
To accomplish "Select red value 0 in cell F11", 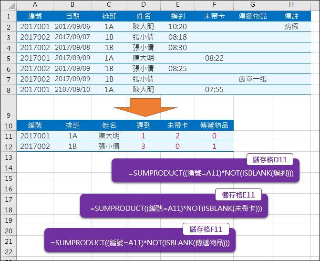I will pyautogui.click(x=214, y=136).
